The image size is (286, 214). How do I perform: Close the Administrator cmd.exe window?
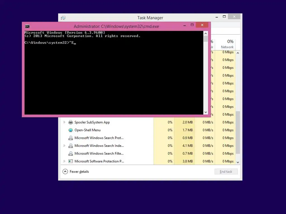coord(202,25)
